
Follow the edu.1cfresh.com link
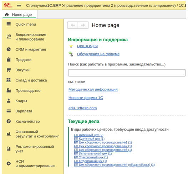click(x=83, y=108)
